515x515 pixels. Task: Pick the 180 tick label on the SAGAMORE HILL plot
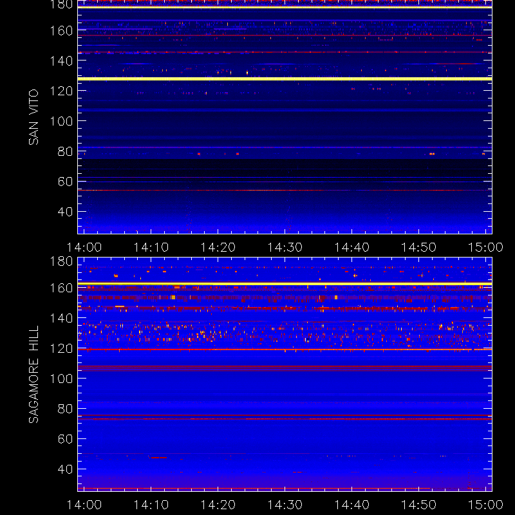[x=61, y=261]
